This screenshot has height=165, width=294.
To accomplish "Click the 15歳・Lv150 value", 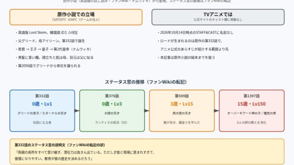I will [x=252, y=104].
